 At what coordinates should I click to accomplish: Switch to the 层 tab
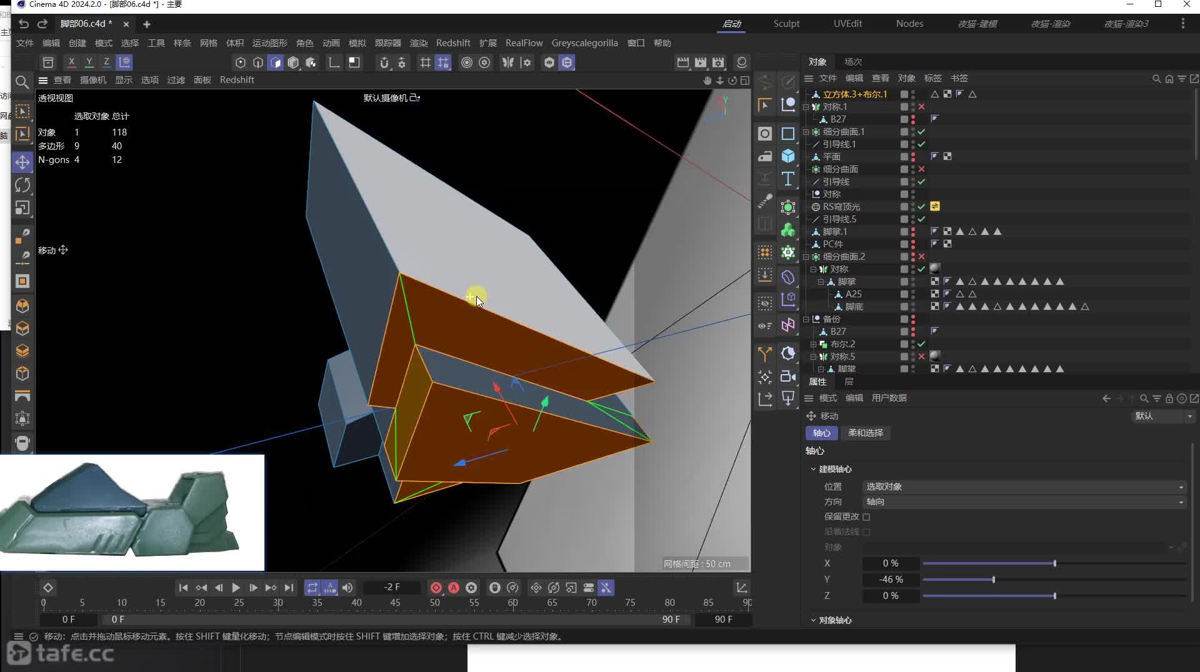pos(849,382)
